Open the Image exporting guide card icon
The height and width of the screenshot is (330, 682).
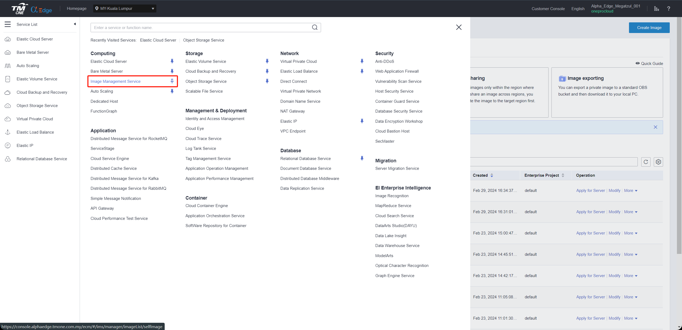pos(562,78)
